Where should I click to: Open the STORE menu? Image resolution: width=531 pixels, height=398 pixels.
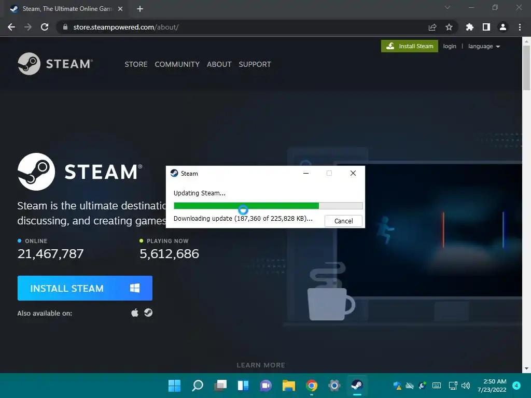(136, 64)
